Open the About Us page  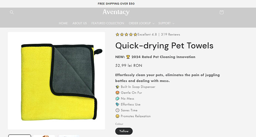click(x=80, y=23)
